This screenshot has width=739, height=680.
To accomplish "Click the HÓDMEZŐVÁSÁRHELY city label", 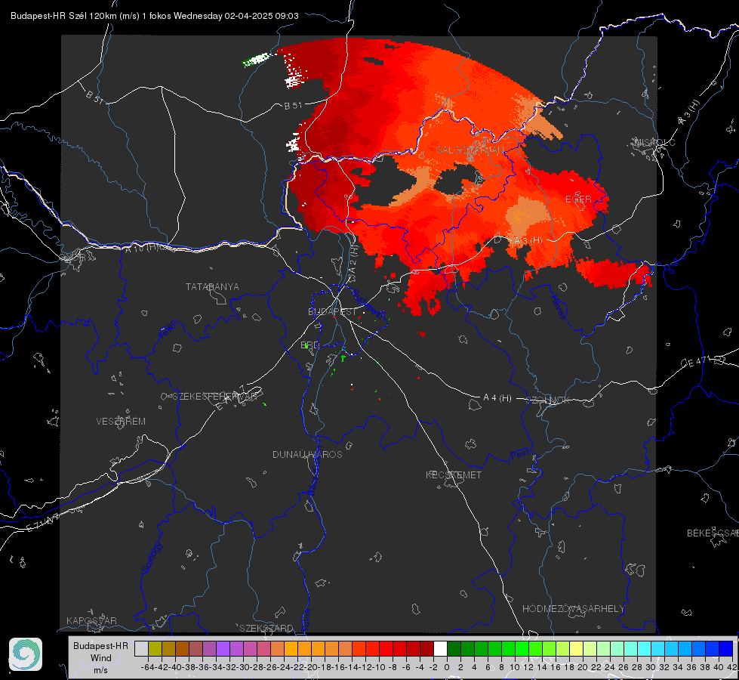I will pyautogui.click(x=573, y=609).
